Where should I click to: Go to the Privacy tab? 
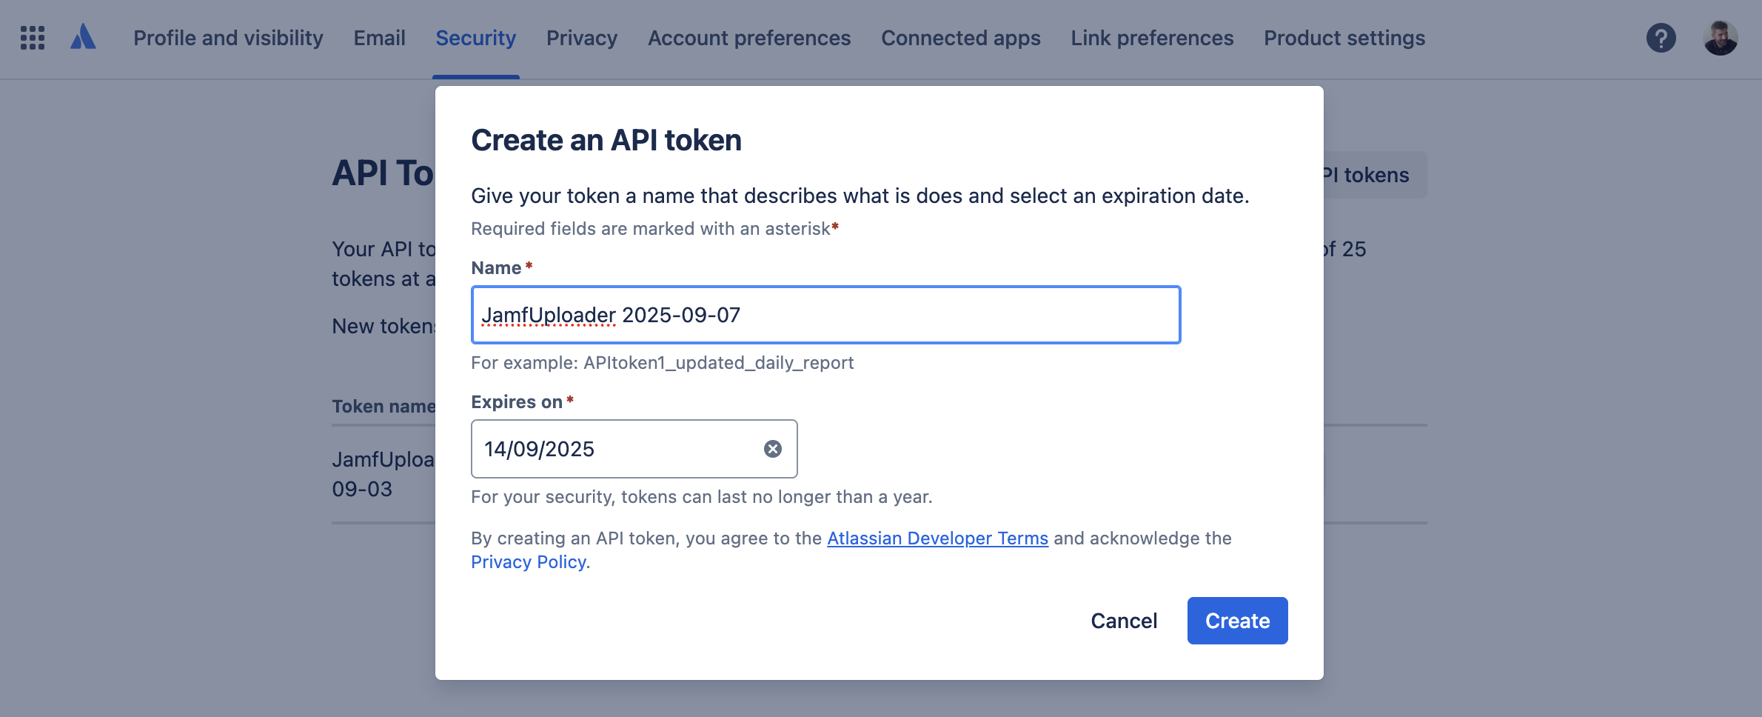(582, 38)
